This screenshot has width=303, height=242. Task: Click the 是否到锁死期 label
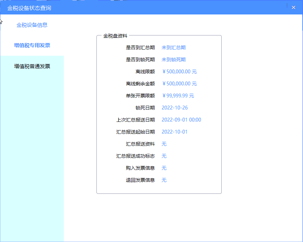click(140, 60)
